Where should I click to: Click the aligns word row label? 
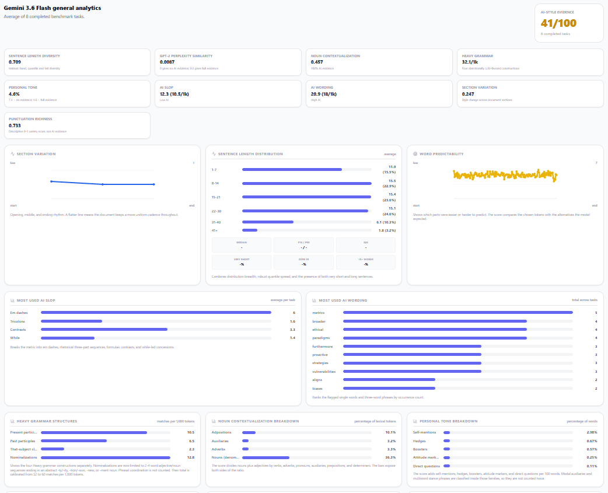[x=317, y=380]
